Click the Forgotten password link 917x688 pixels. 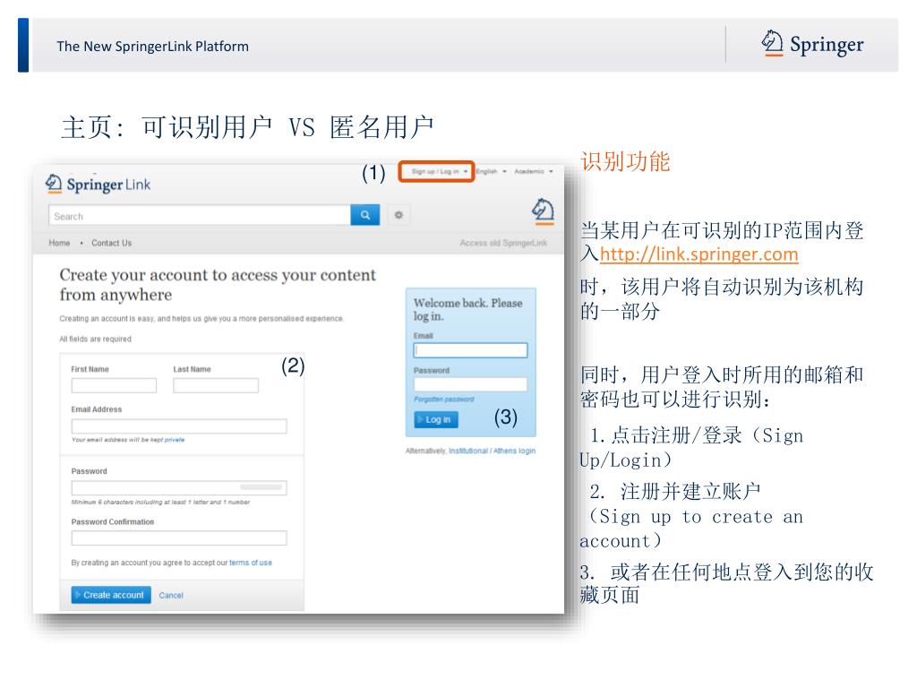pos(444,399)
